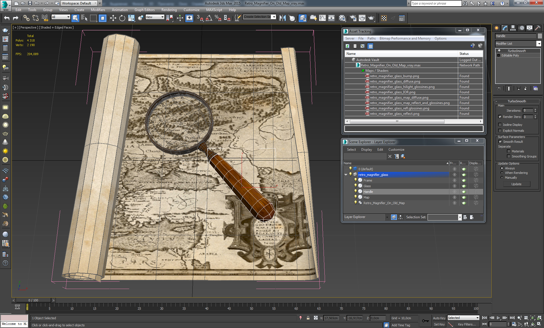This screenshot has height=328, width=544.
Task: Click the Redo arrow in main toolbar
Action: coord(16,18)
